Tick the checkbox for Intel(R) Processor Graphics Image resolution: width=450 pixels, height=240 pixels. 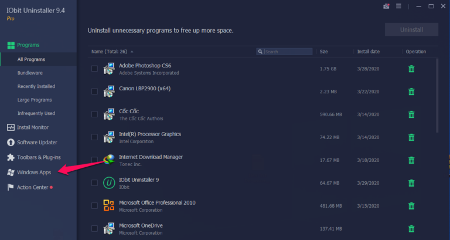(94, 137)
